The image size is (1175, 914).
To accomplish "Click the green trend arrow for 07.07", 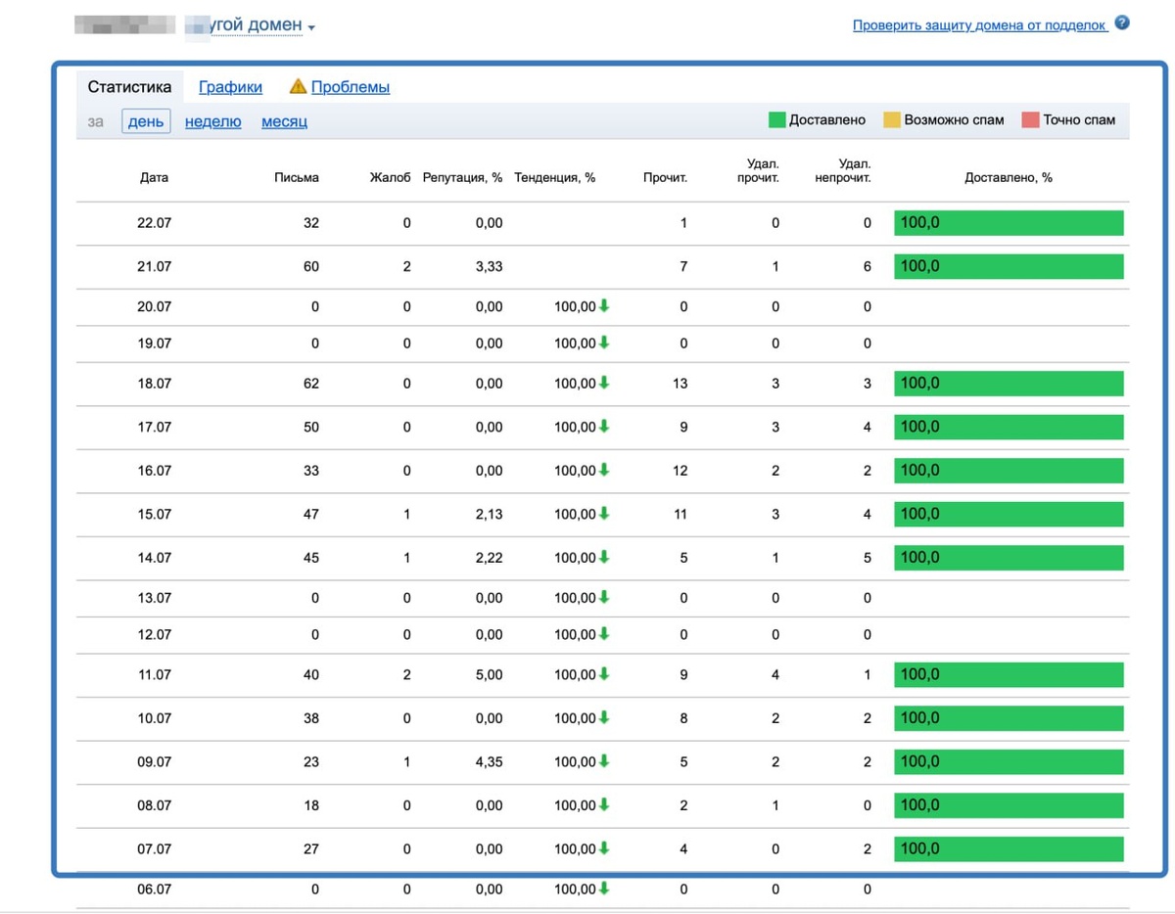I will 604,848.
